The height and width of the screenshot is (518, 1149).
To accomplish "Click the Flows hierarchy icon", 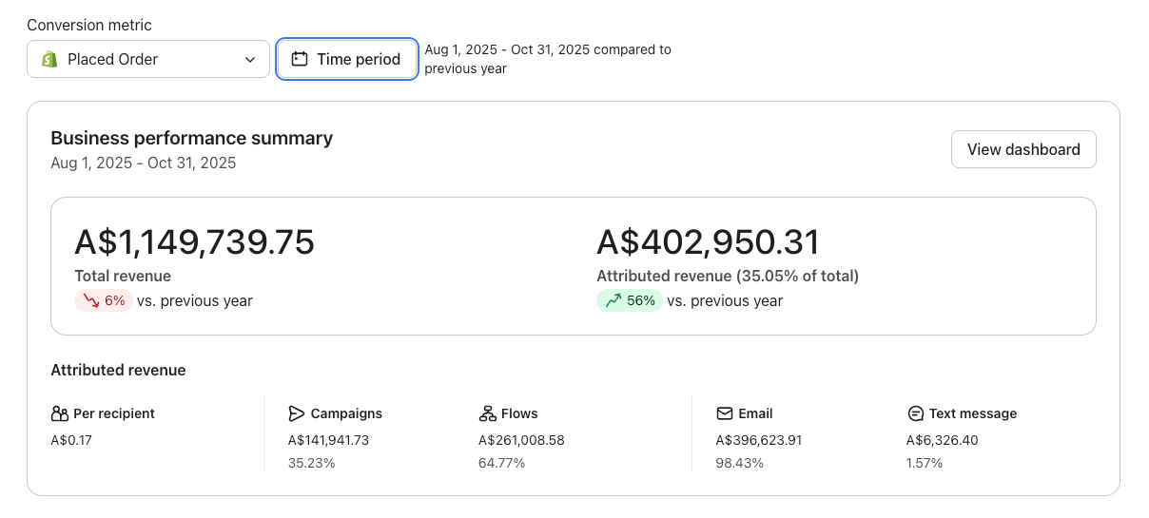I will coord(487,413).
